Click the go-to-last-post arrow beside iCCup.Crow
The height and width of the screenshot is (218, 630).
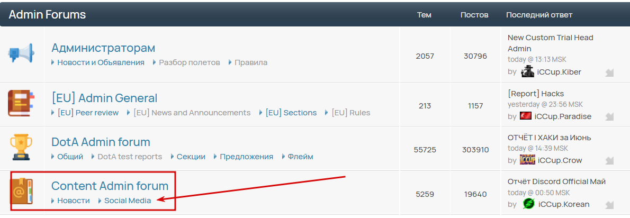tap(609, 160)
